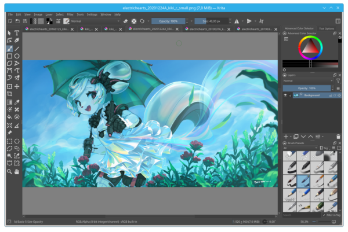This screenshot has width=348, height=232.
Task: Select the Polyline tool
Action: coord(17,63)
